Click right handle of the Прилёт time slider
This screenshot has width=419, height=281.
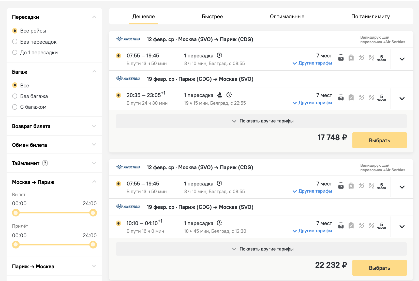(93, 245)
